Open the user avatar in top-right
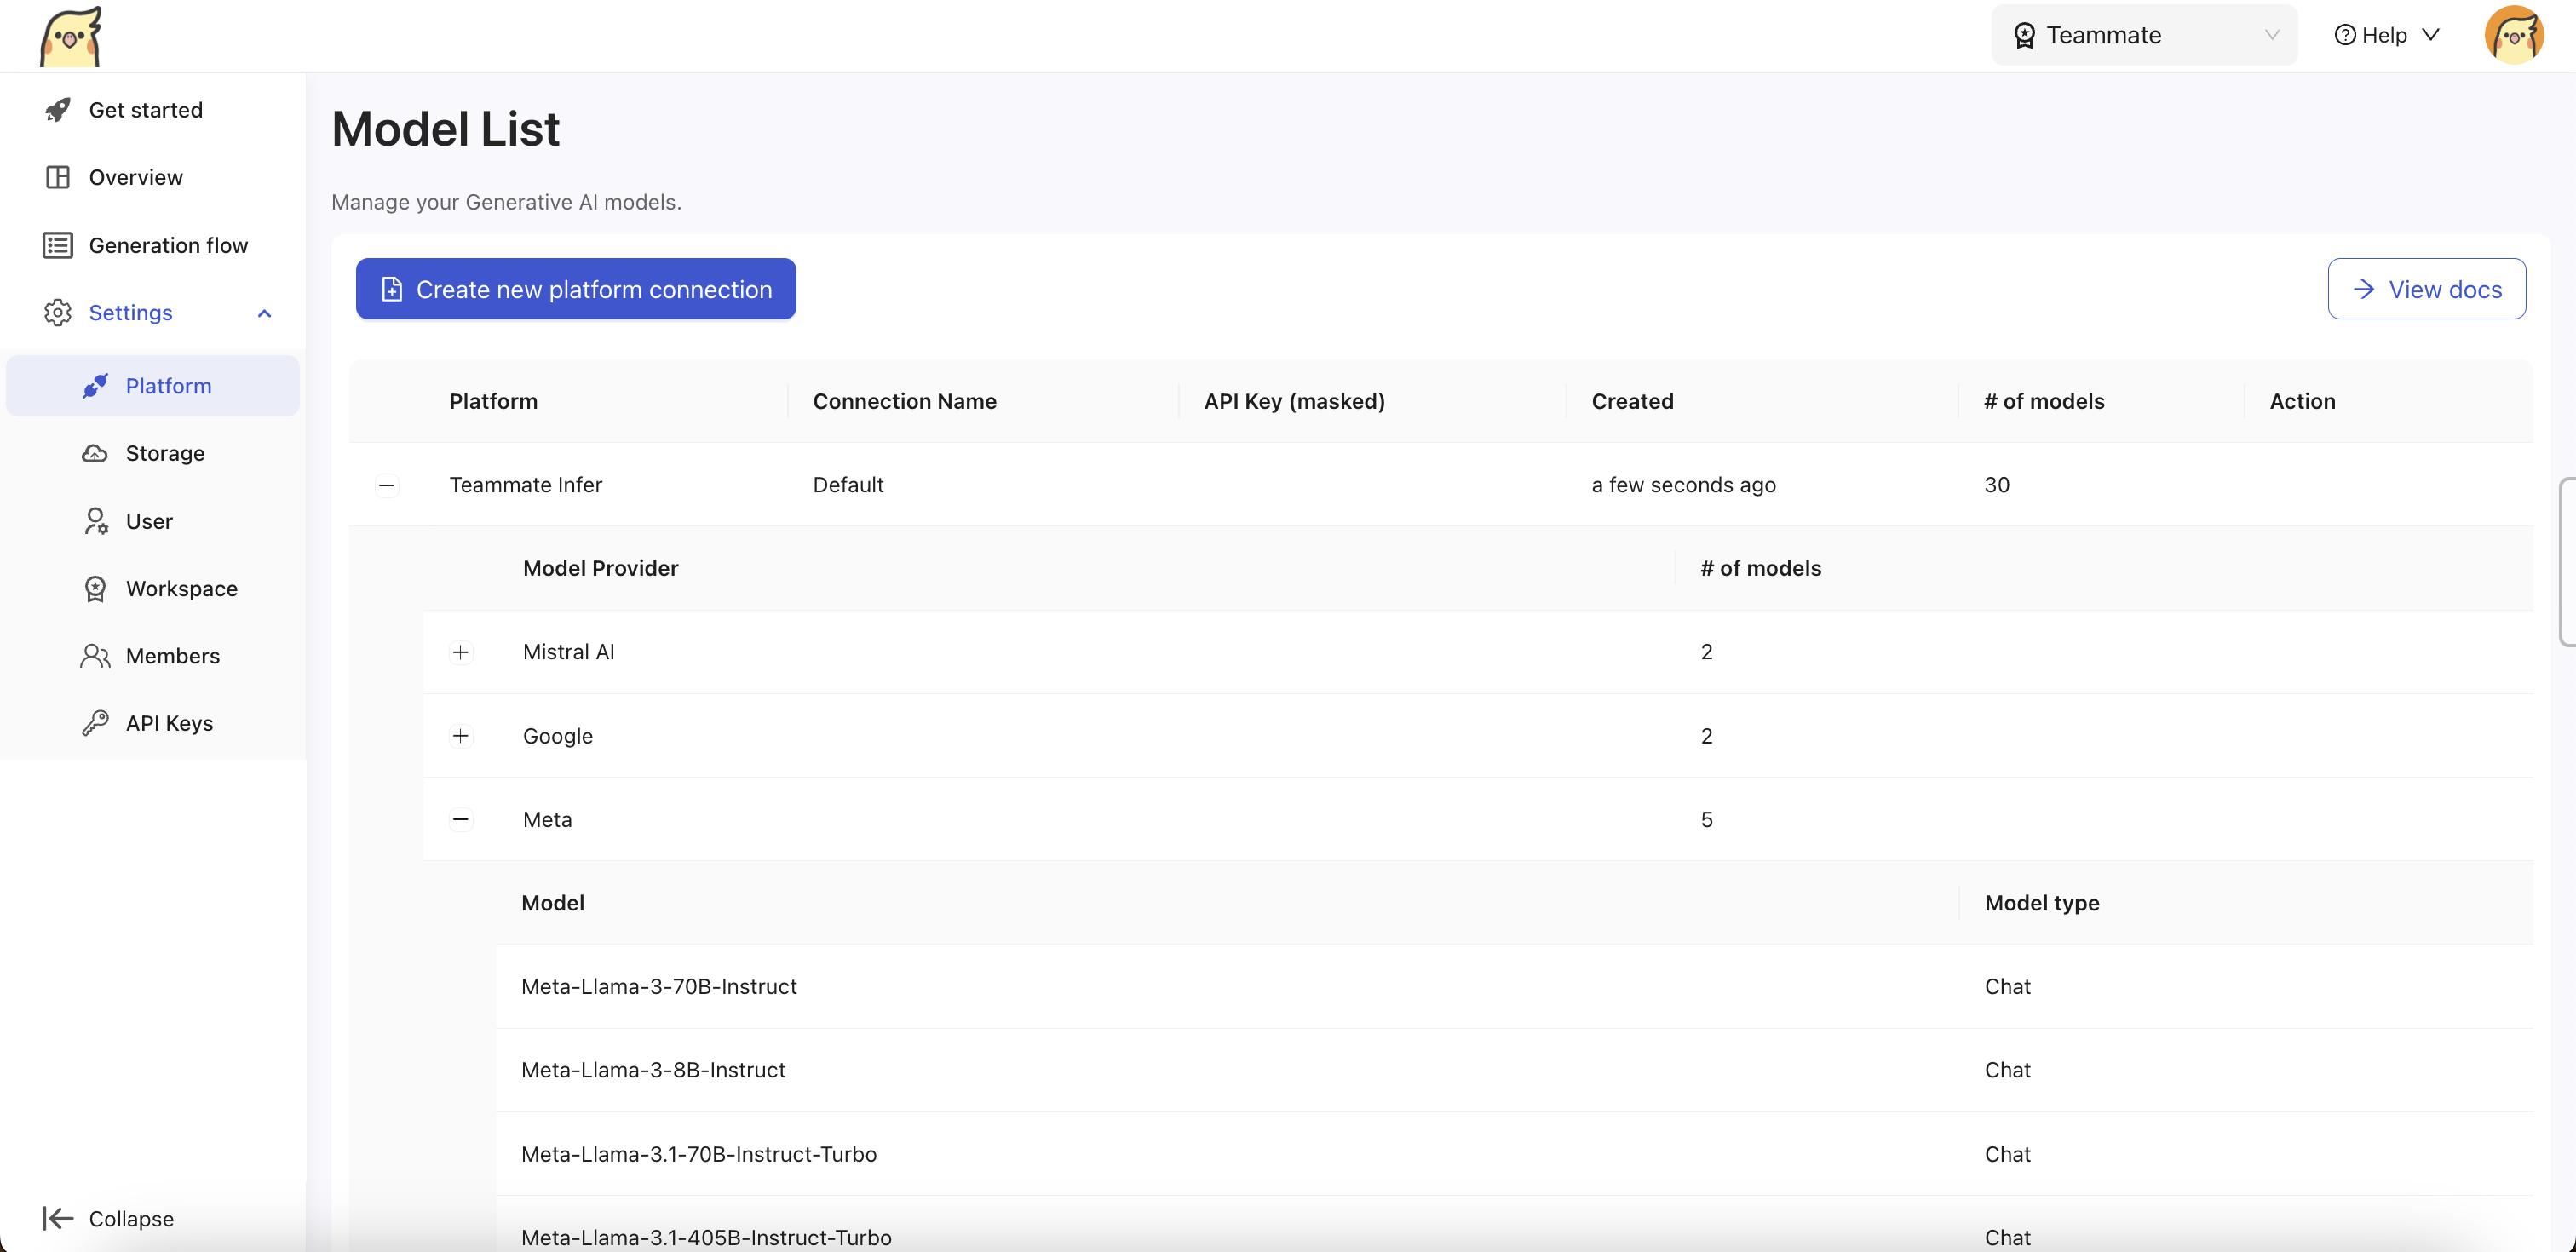This screenshot has width=2576, height=1252. coord(2514,35)
